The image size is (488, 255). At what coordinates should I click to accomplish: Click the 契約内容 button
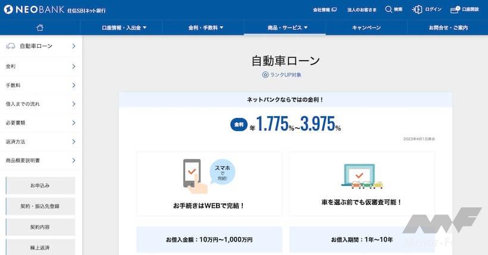click(x=40, y=227)
